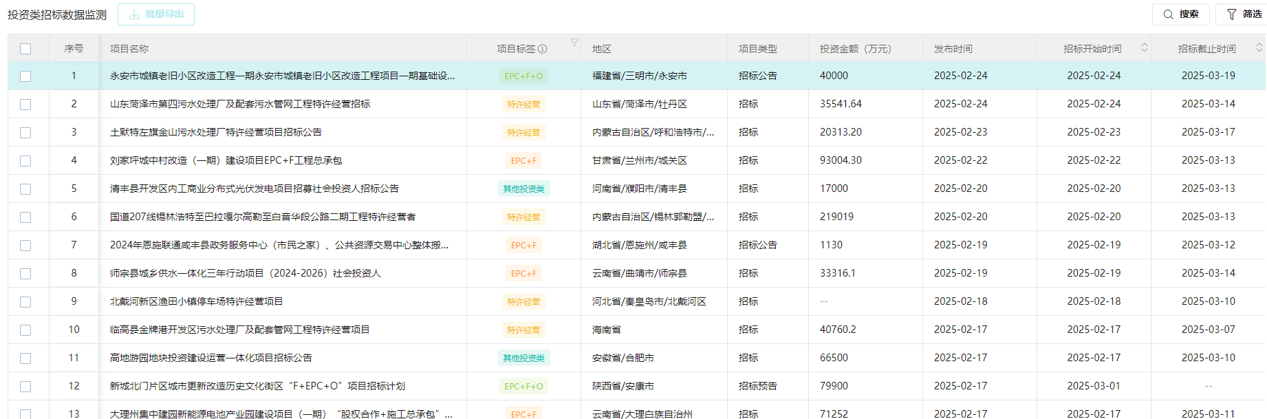This screenshot has height=419, width=1267.
Task: Click the 投资金额（万元） column header
Action: coord(855,49)
